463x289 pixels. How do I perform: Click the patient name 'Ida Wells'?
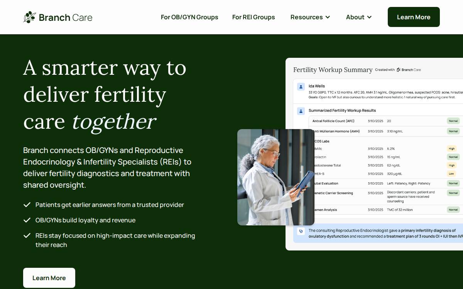pyautogui.click(x=317, y=86)
